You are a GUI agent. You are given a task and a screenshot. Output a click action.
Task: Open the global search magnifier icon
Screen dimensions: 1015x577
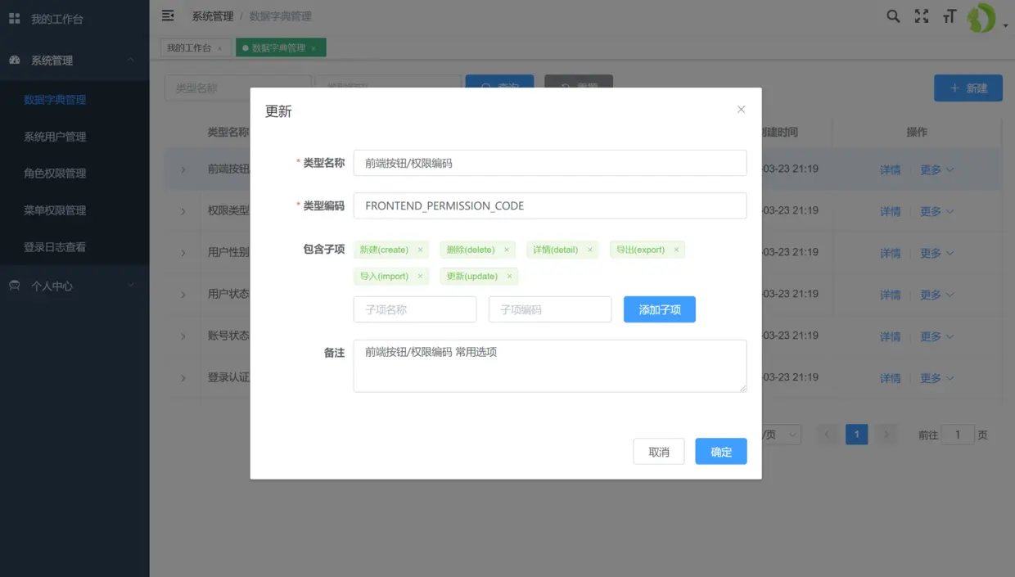(x=892, y=16)
